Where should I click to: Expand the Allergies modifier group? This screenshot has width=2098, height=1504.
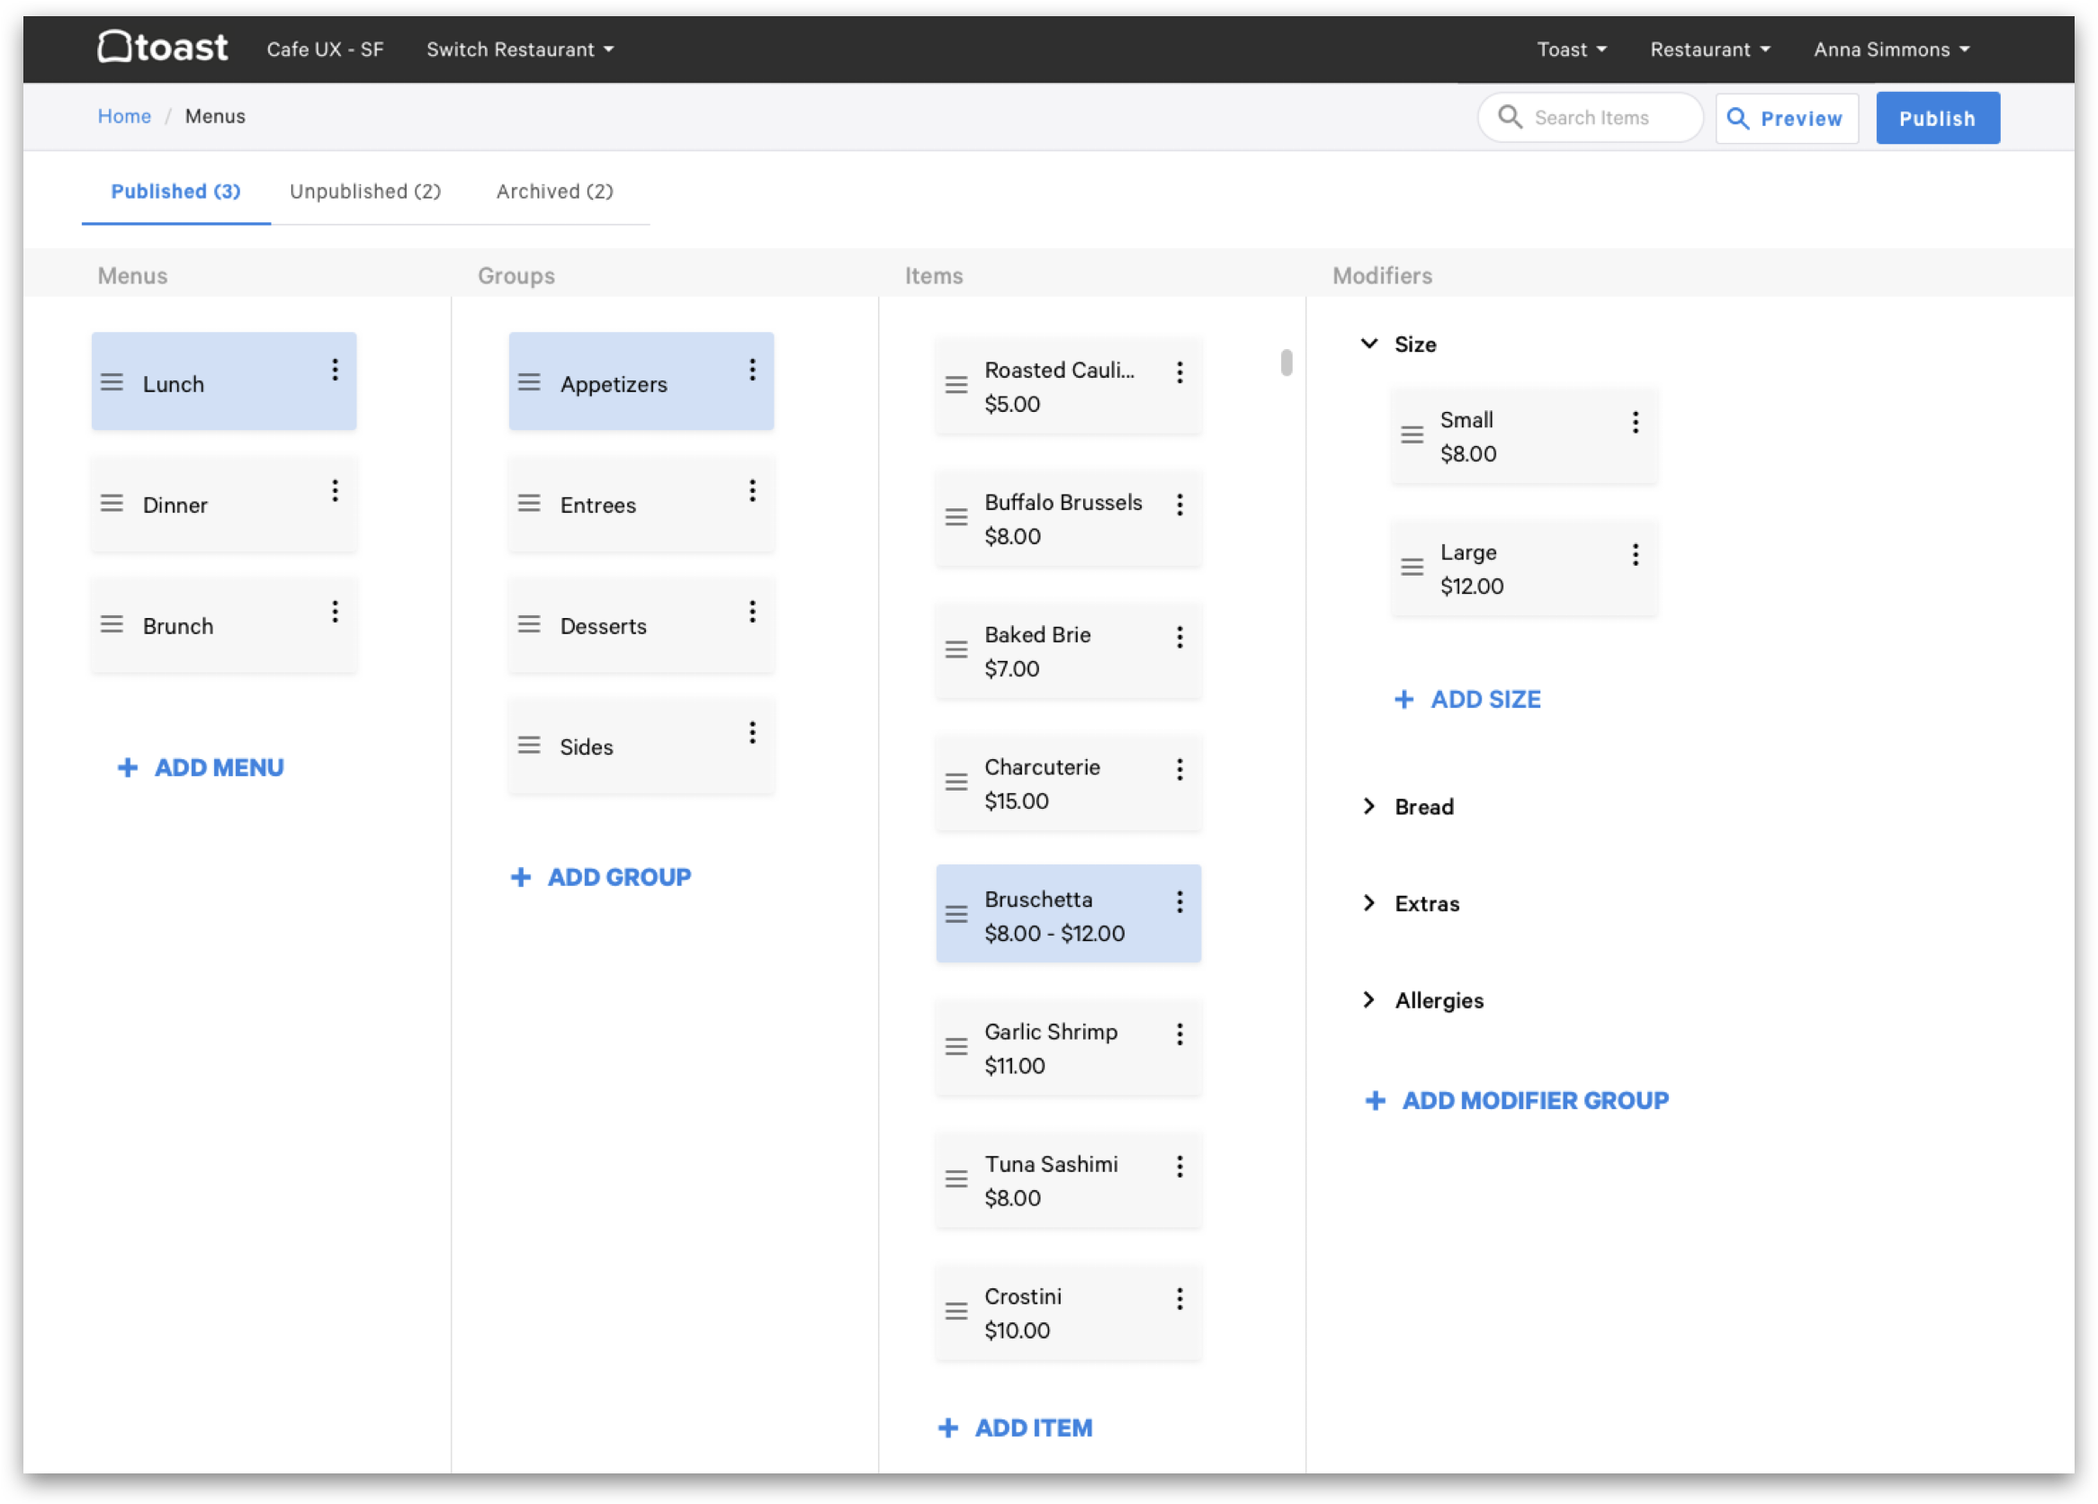[x=1369, y=1000]
